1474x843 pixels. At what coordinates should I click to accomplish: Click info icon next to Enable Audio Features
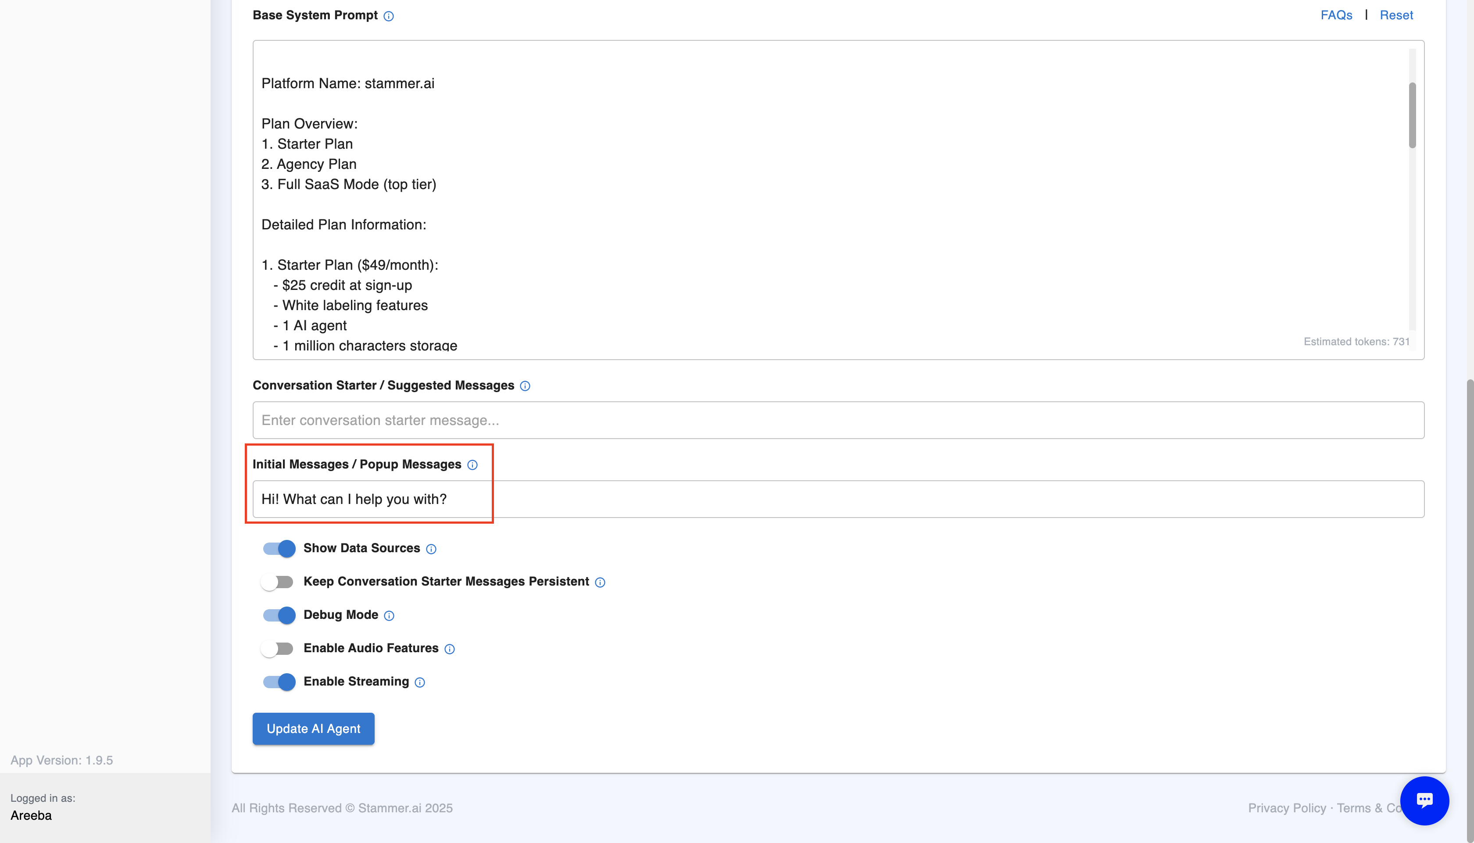(x=449, y=649)
